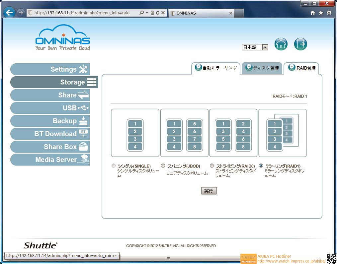Open browser favorites star icon
Image resolution: width=337 pixels, height=264 pixels.
321,13
